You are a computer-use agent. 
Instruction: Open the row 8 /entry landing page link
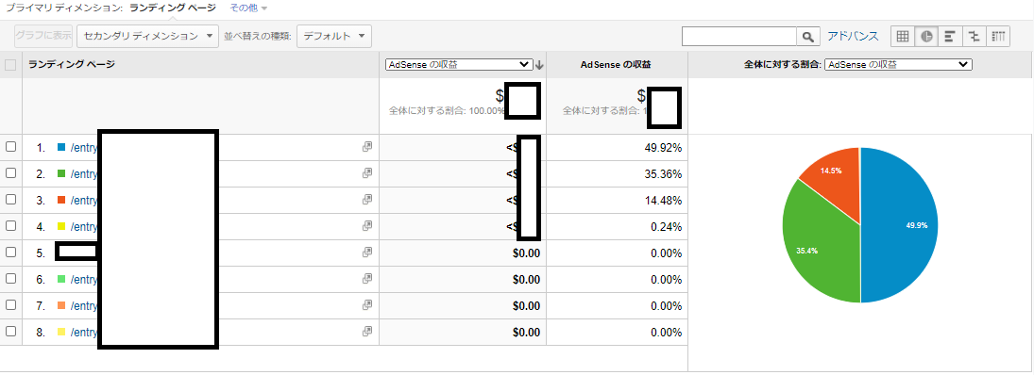84,332
